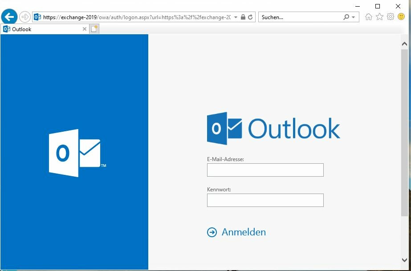
Task: Show the address bar autocomplete dropdown
Action: 236,17
